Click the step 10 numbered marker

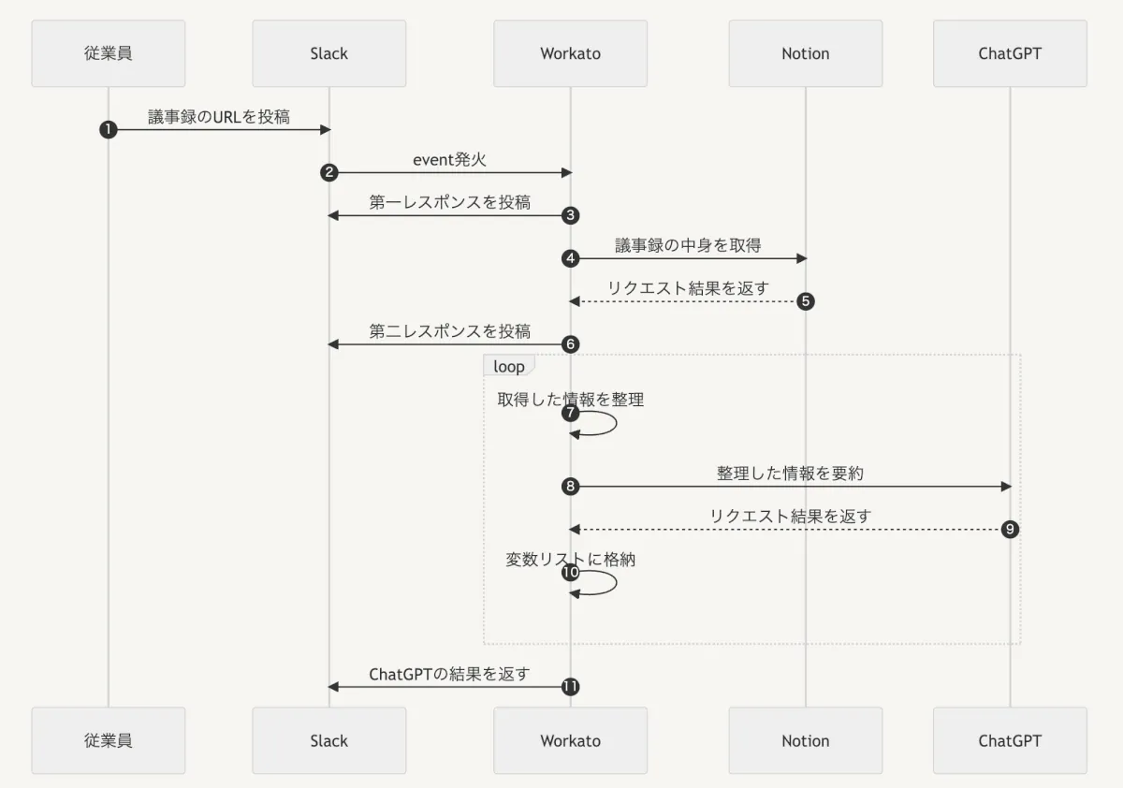pos(570,573)
